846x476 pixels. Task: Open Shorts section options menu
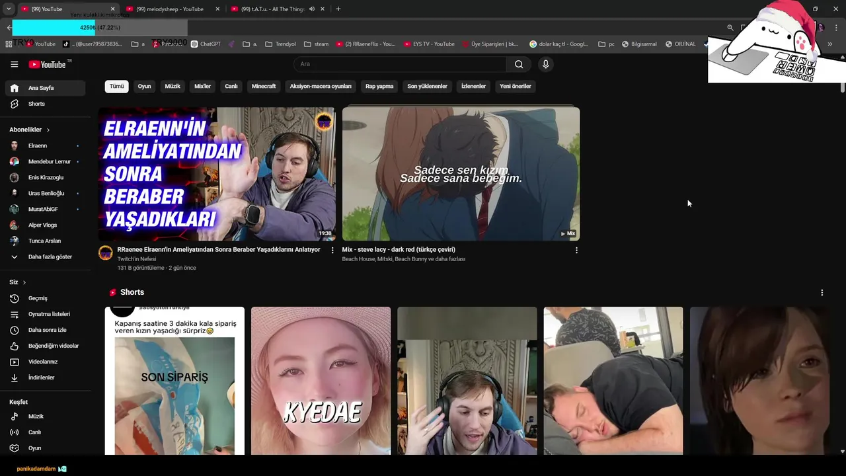pos(822,292)
